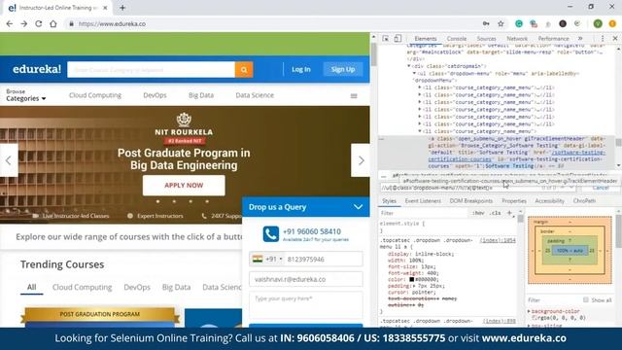Click the browser Back arrow
The image size is (622, 350).
10,23
